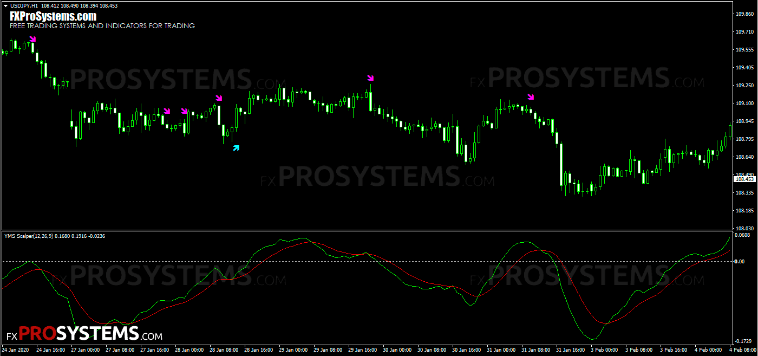The width and height of the screenshot is (758, 356).
Task: Click the 108.945 price scale label
Action: click(x=744, y=121)
